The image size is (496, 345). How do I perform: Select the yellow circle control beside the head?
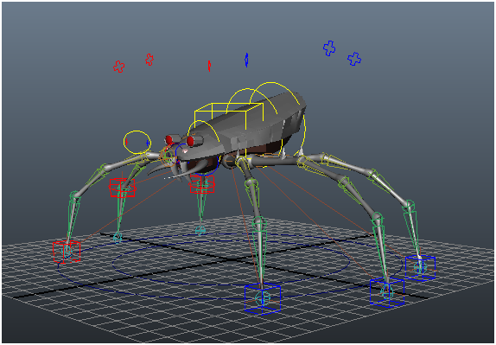click(137, 142)
